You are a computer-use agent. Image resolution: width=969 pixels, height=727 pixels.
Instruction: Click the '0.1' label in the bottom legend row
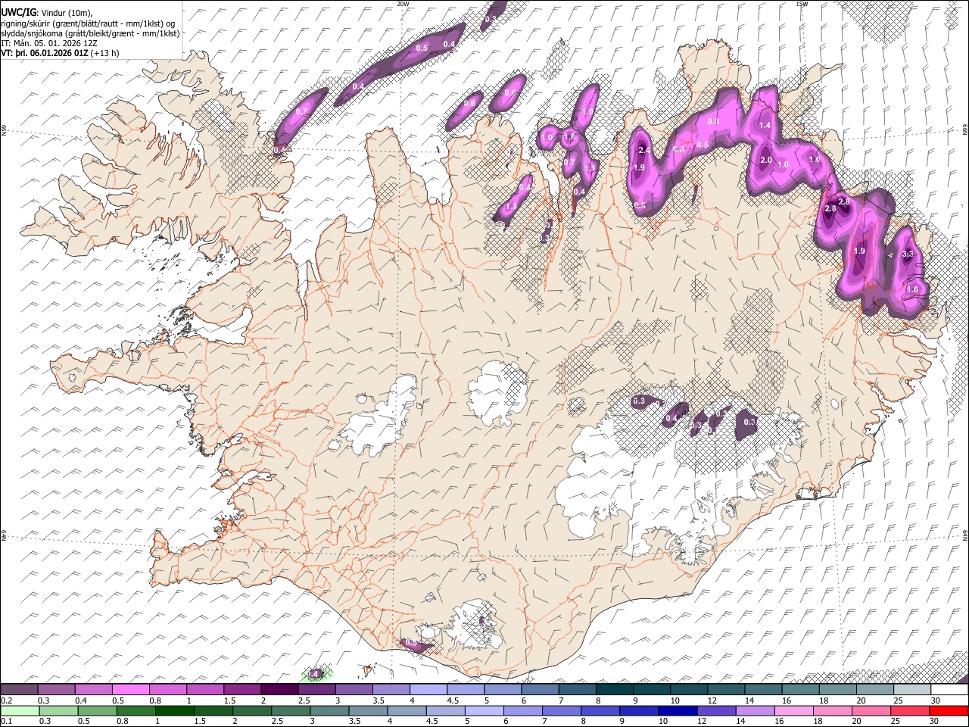(x=7, y=722)
